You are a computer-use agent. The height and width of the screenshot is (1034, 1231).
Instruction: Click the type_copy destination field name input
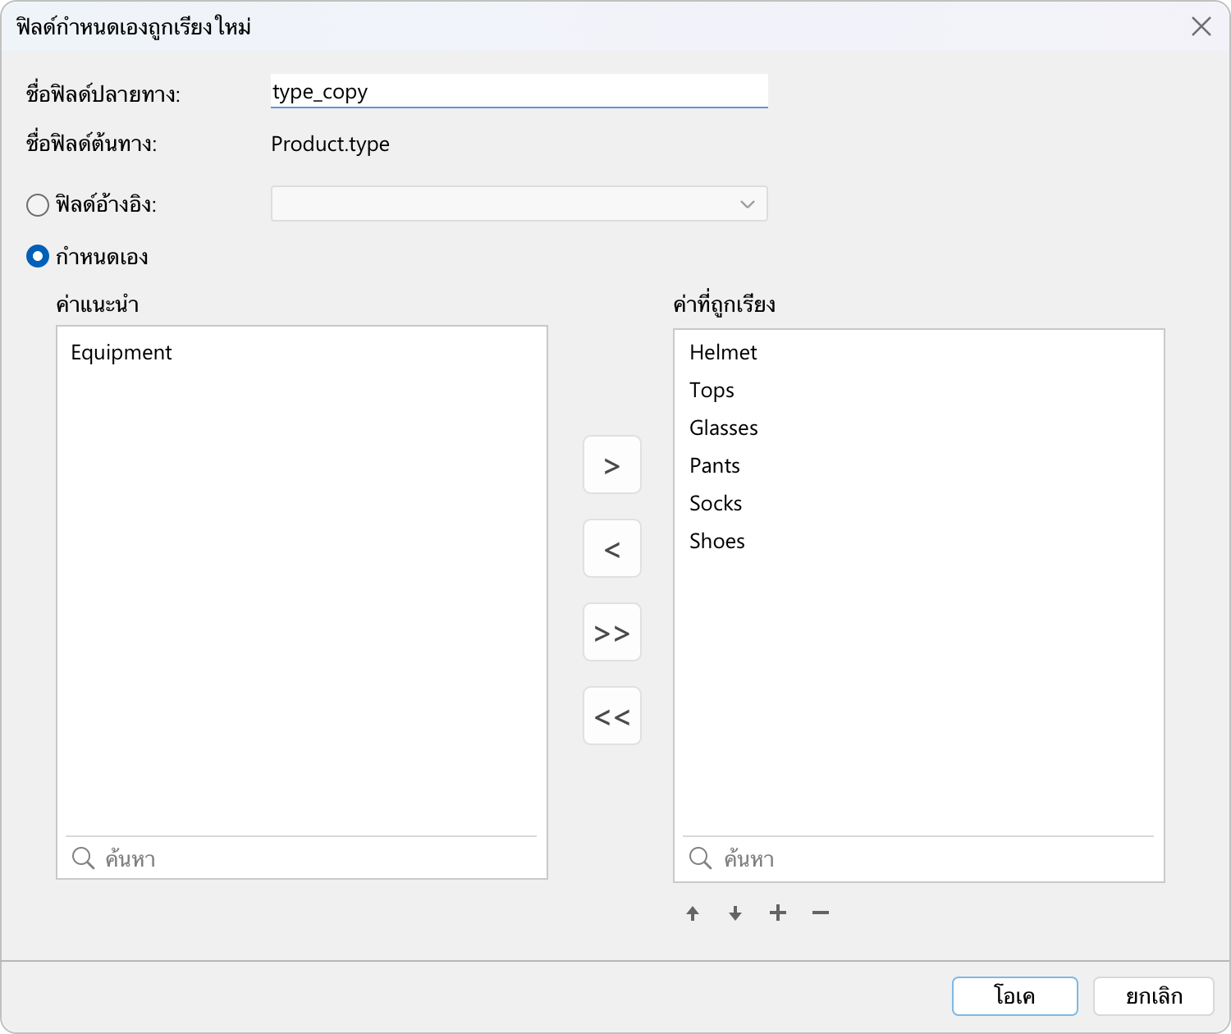[519, 91]
